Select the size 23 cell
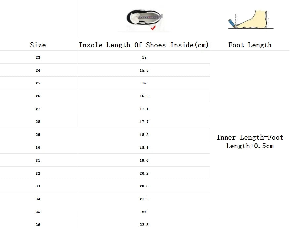 (38, 57)
